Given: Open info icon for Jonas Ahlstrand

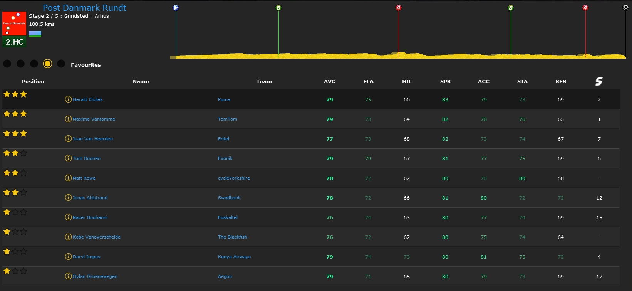Looking at the screenshot, I should click(x=68, y=198).
